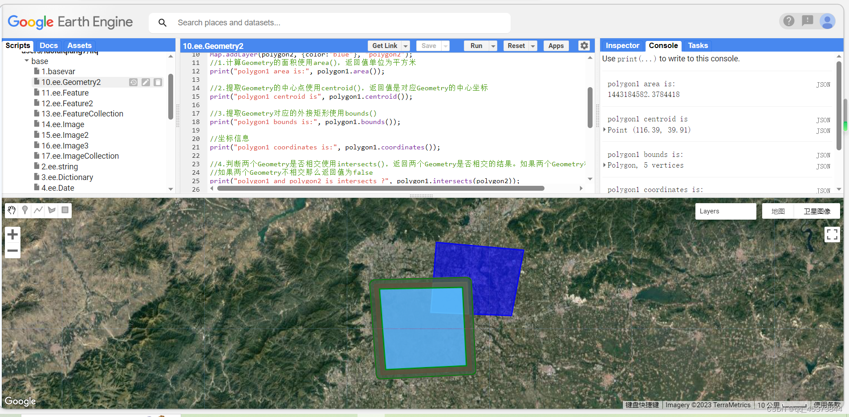
Task: Click the Reset button
Action: point(516,46)
